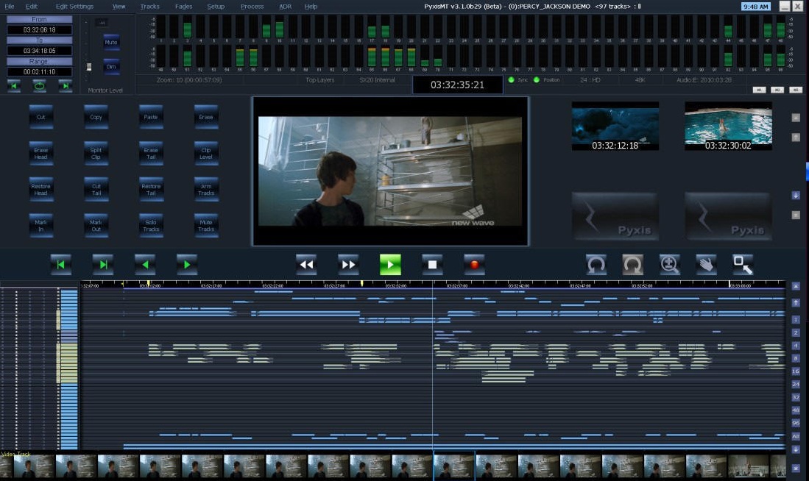Toggle loop playback of the range
The height and width of the screenshot is (481, 809).
(39, 85)
